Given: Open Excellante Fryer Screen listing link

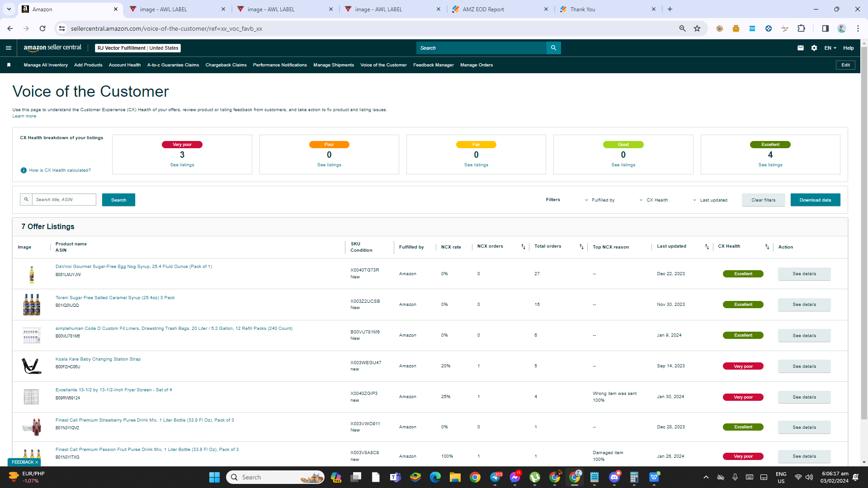Looking at the screenshot, I should tap(113, 390).
